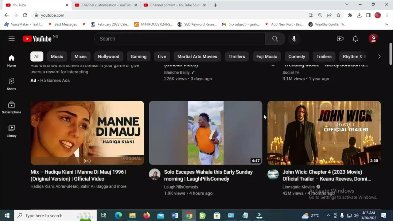Image resolution: width=393 pixels, height=221 pixels.
Task: Open the Windows Start menu
Action: click(7, 215)
